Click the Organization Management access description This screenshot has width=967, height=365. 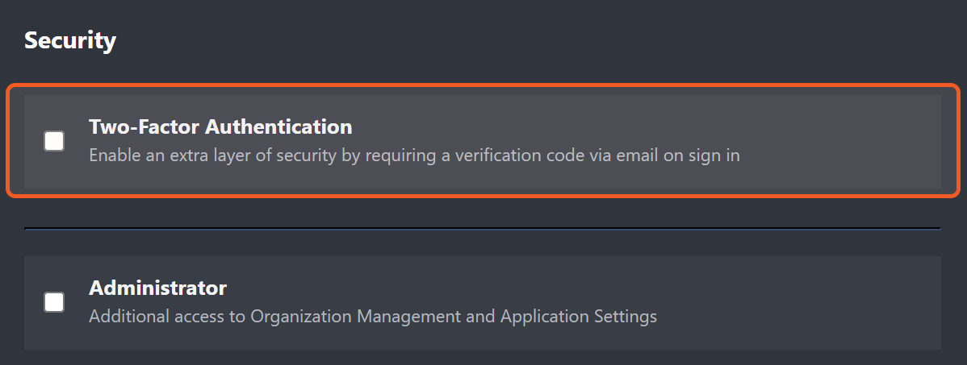click(372, 316)
